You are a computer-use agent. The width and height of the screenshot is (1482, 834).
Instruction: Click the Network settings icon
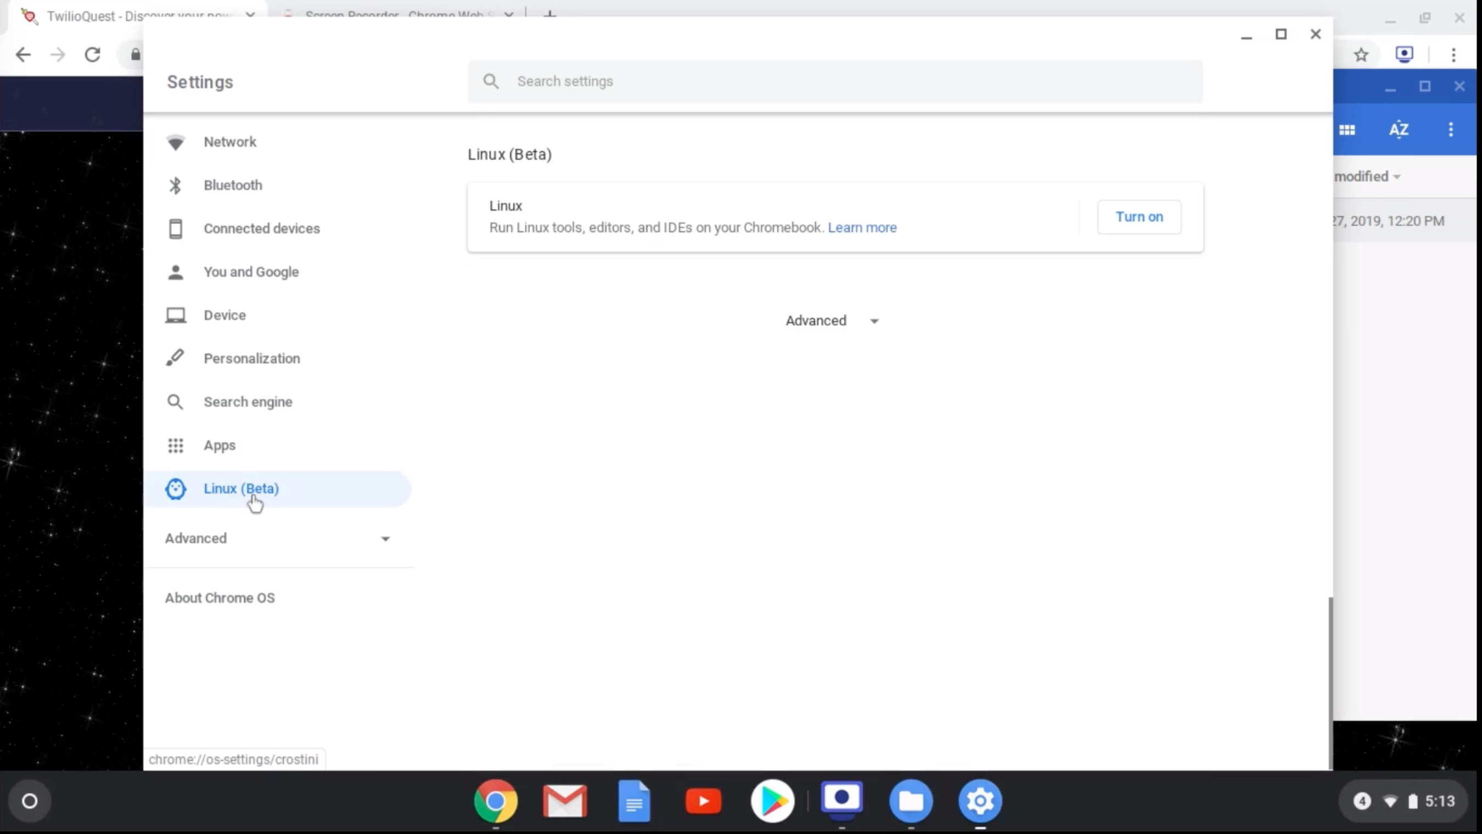[x=175, y=142]
